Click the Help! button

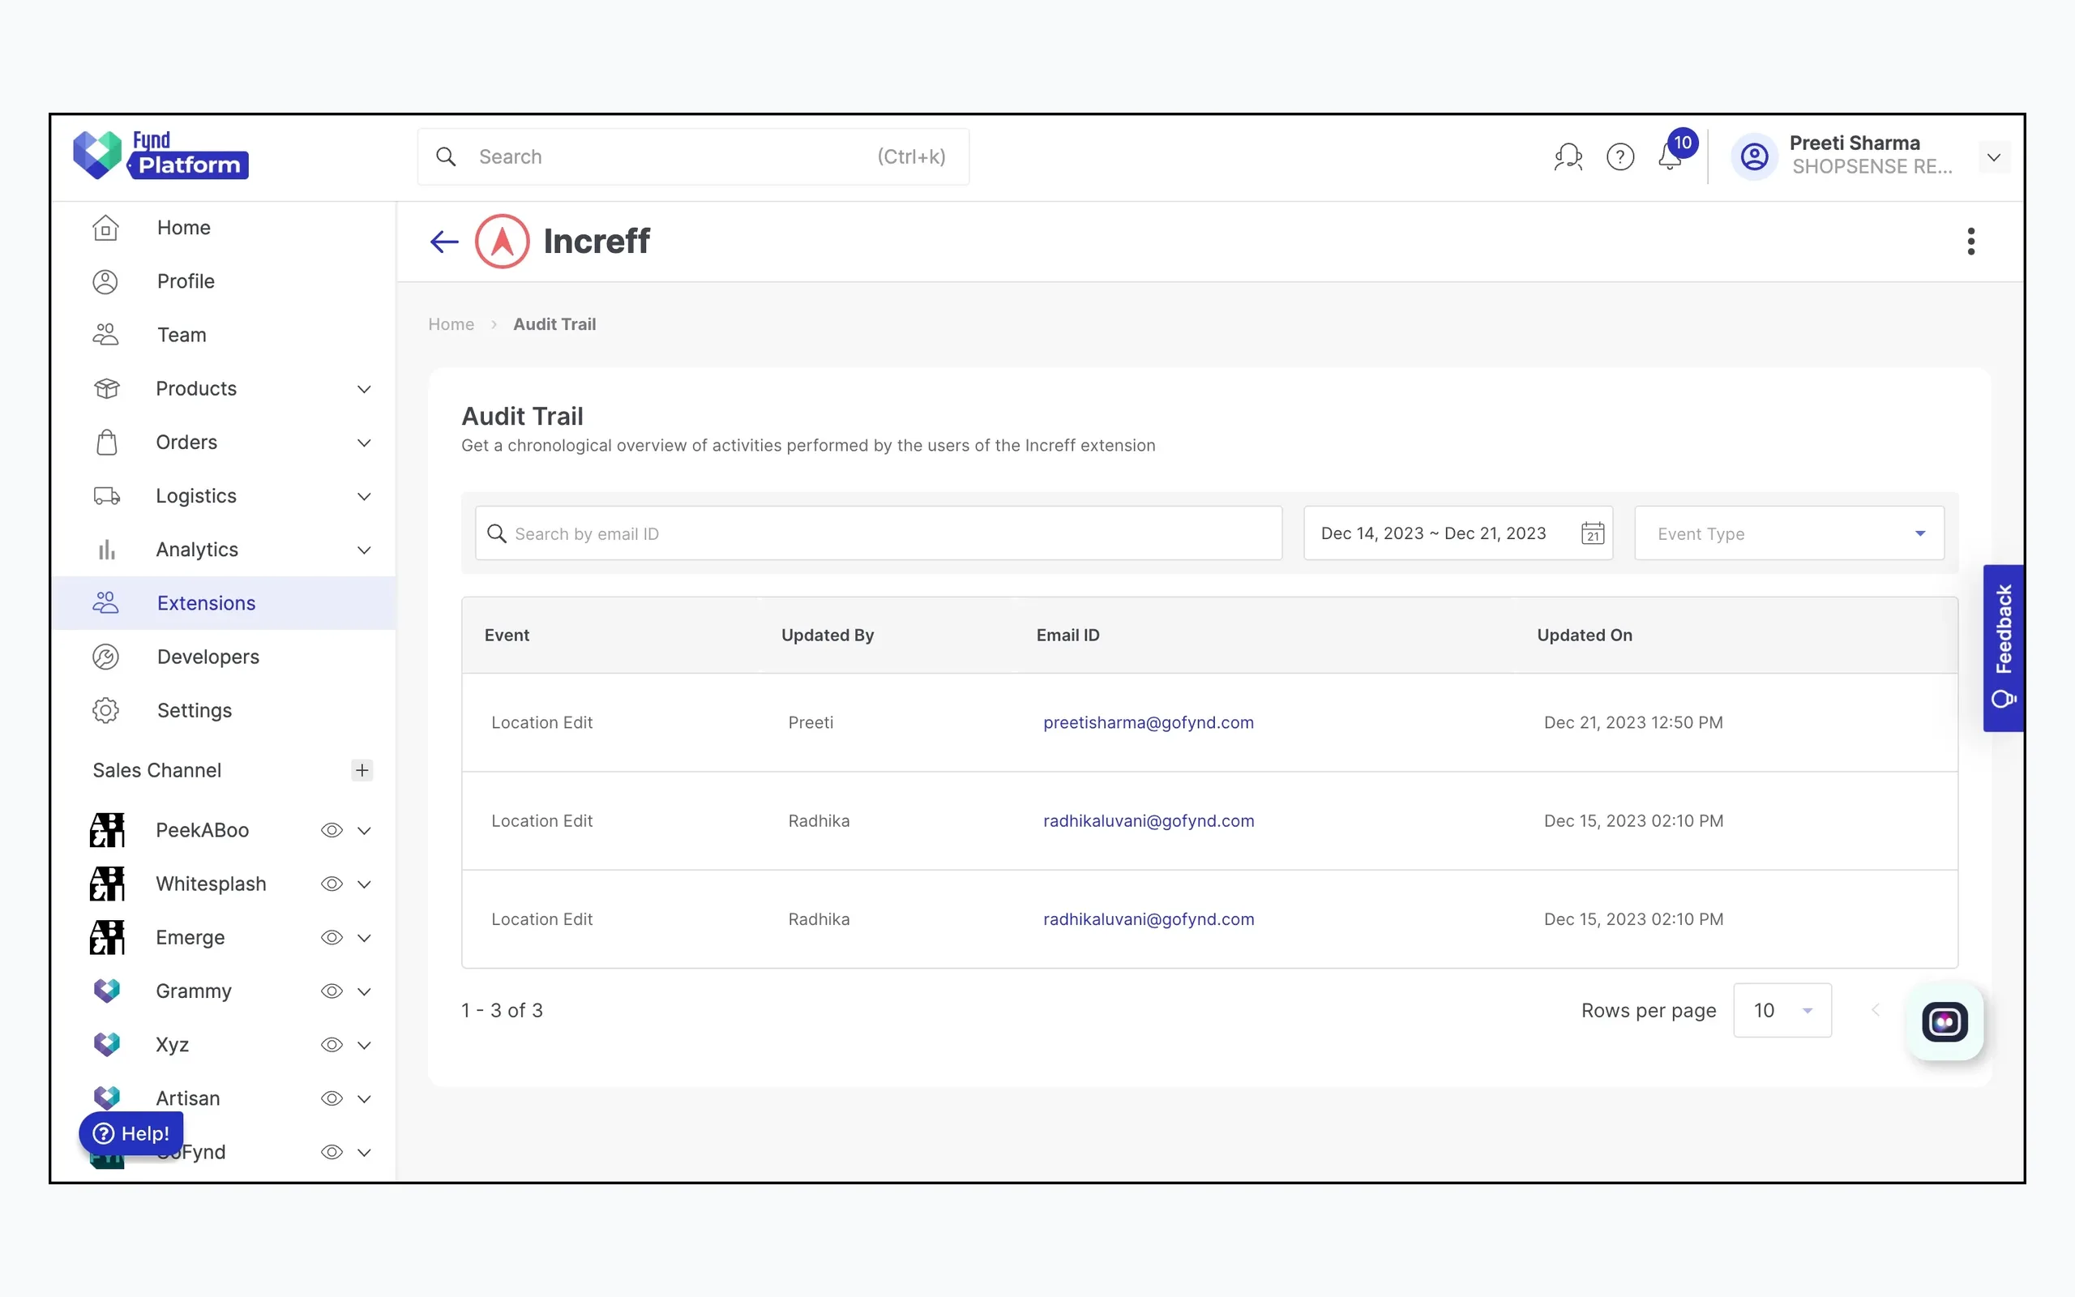coord(131,1134)
